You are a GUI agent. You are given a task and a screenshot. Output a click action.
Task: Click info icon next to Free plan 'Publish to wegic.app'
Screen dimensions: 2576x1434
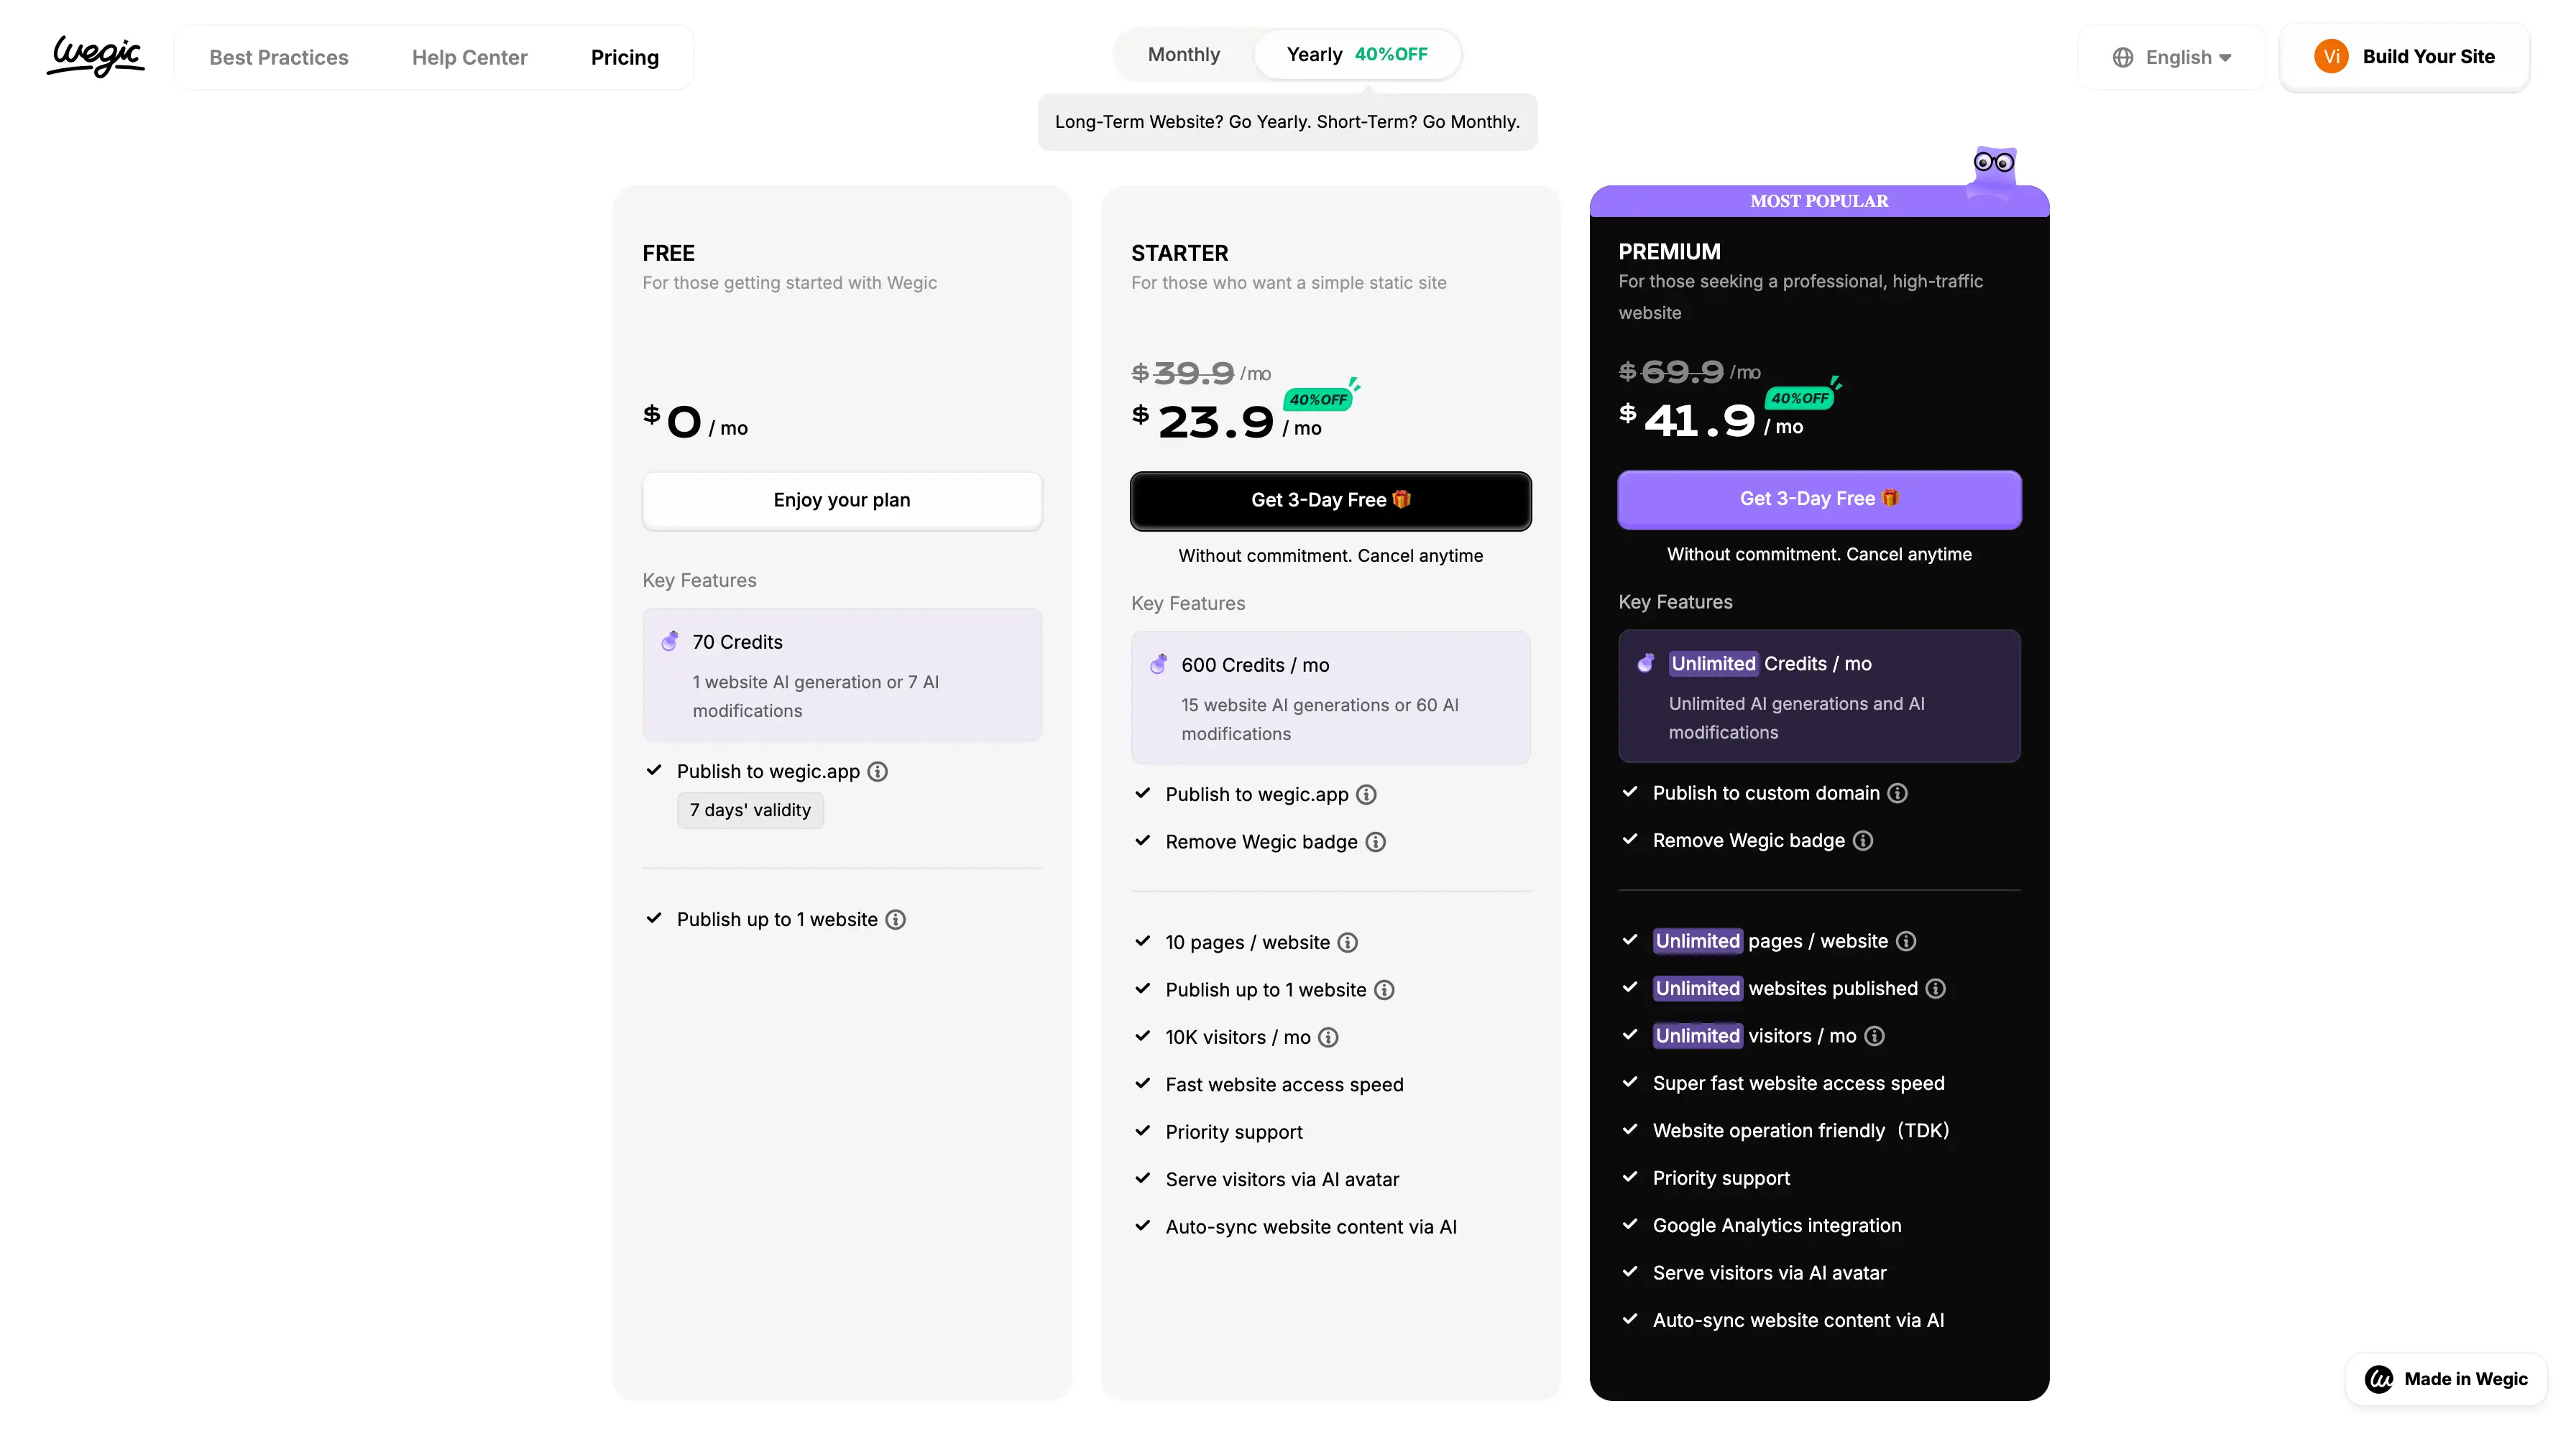877,772
